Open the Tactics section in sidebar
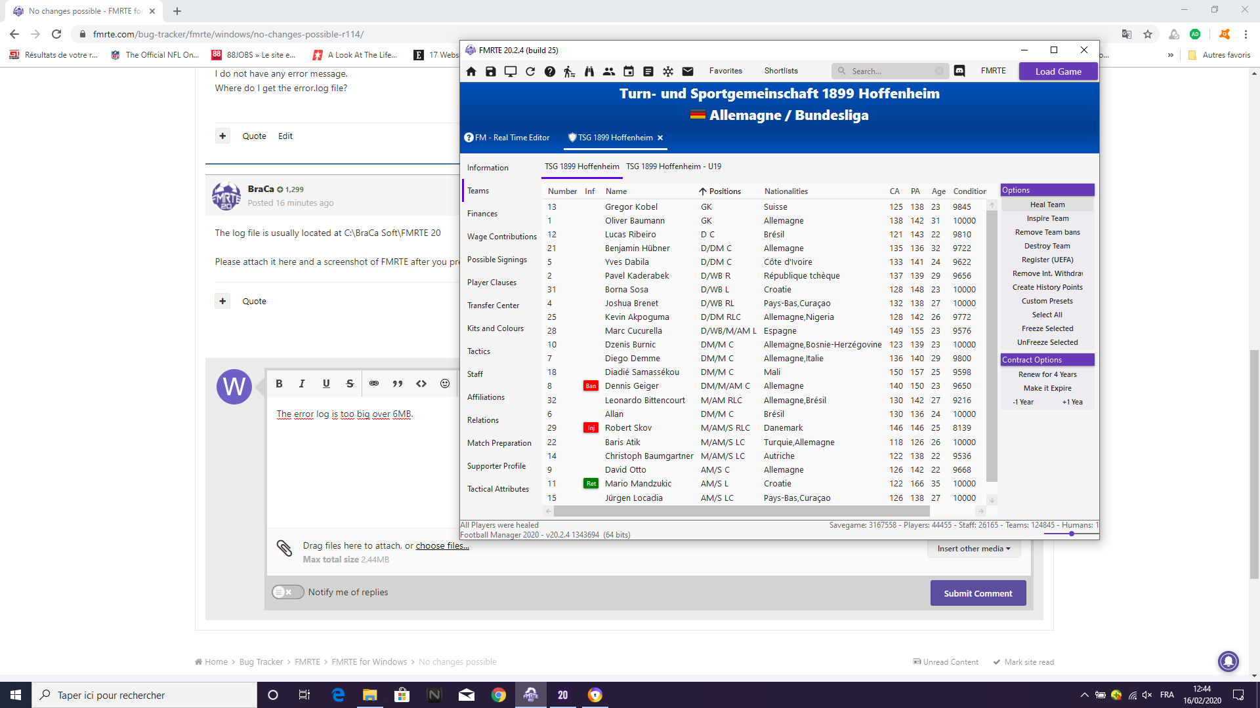Viewport: 1260px width, 708px height. [x=479, y=351]
